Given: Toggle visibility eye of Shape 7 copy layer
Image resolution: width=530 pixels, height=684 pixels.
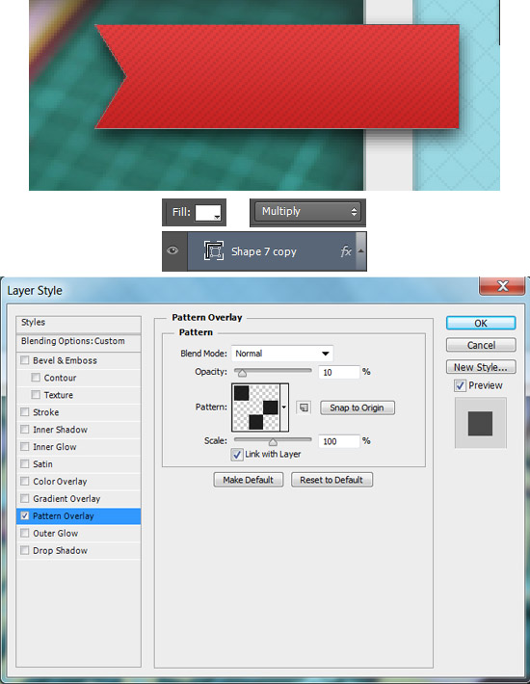Looking at the screenshot, I should (x=172, y=250).
